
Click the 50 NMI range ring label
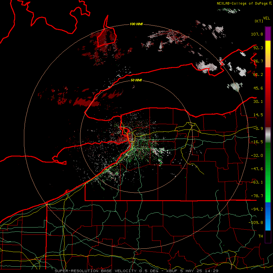[x=136, y=80]
